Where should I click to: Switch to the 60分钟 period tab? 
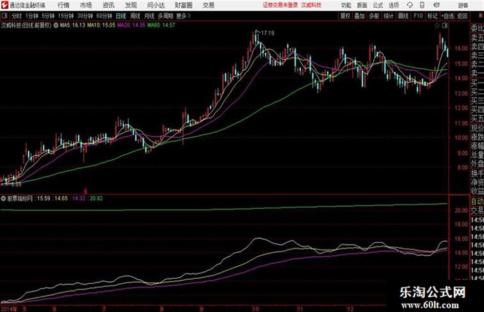[x=104, y=16]
